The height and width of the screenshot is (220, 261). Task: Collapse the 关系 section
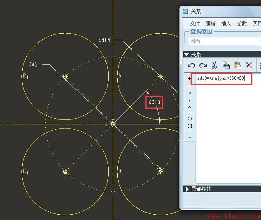[186, 55]
